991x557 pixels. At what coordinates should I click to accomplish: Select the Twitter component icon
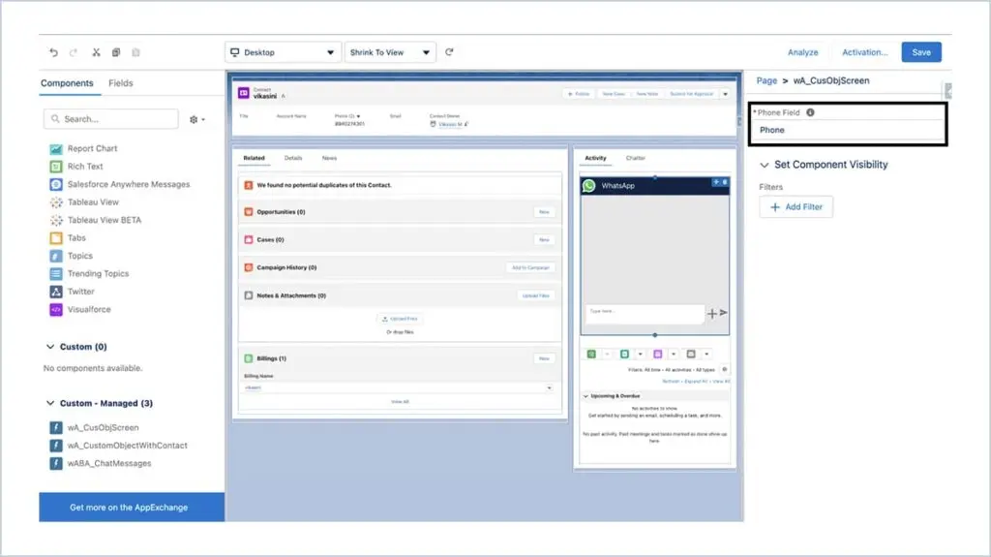(56, 292)
